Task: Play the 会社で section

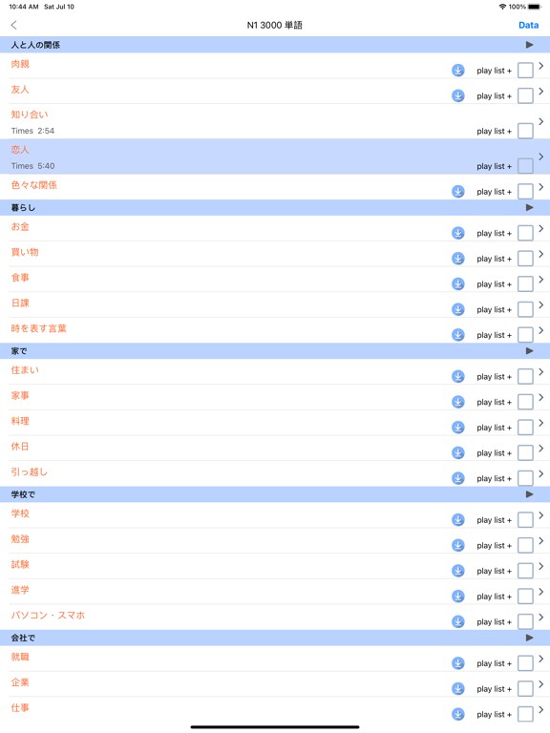Action: tap(529, 639)
